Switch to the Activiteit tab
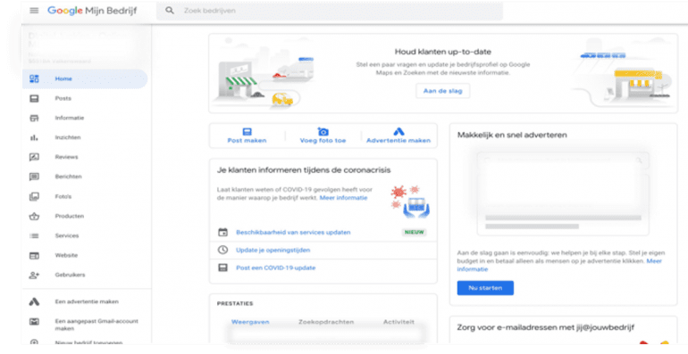Image resolution: width=688 pixels, height=354 pixels. (399, 322)
